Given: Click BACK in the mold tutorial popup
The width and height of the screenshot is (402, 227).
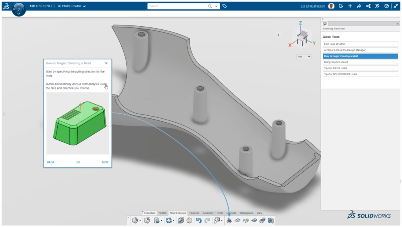Looking at the screenshot, I should tap(50, 162).
